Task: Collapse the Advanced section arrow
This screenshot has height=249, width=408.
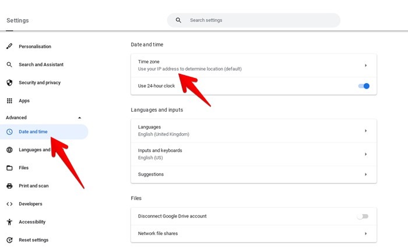Action: (80, 118)
